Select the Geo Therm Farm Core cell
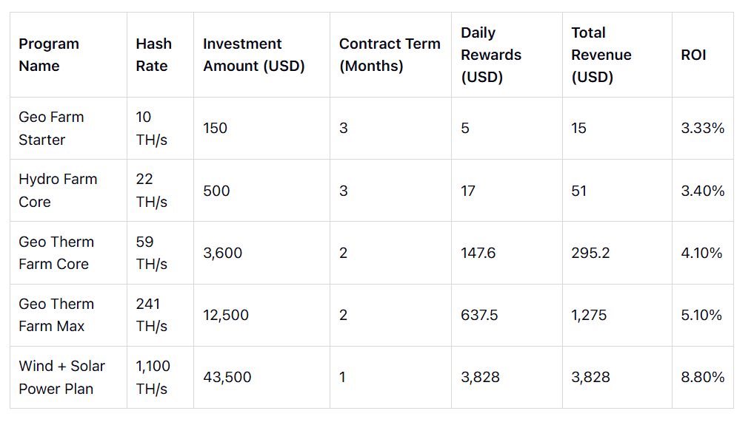Screen dimensions: 754x422 [x=56, y=253]
